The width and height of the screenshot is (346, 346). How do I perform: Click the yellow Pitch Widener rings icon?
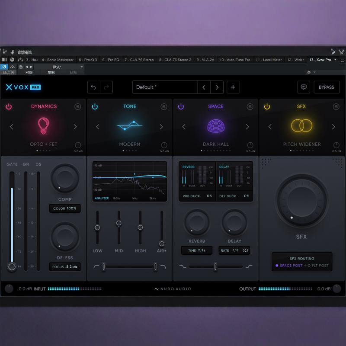coord(301,125)
